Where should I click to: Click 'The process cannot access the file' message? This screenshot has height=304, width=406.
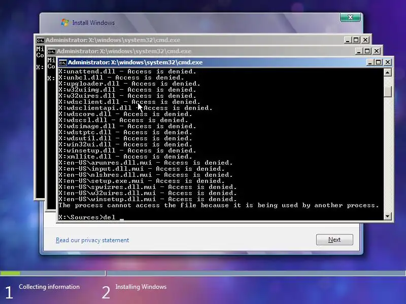(219, 205)
